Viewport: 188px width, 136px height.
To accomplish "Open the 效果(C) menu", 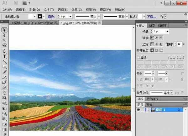I will (x=76, y=10).
